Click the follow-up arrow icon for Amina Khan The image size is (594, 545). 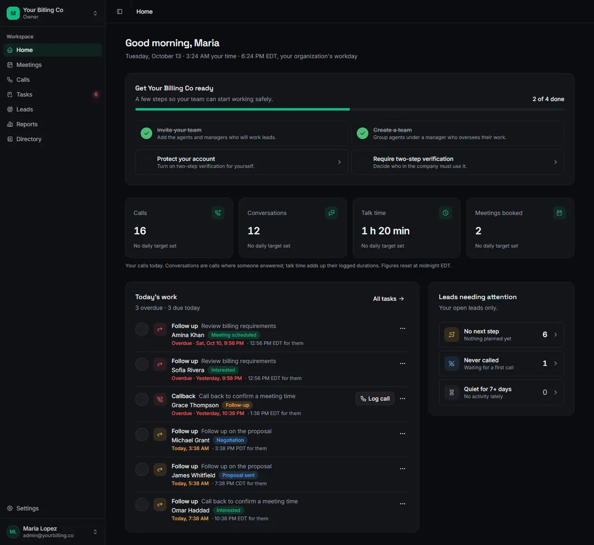(x=160, y=329)
